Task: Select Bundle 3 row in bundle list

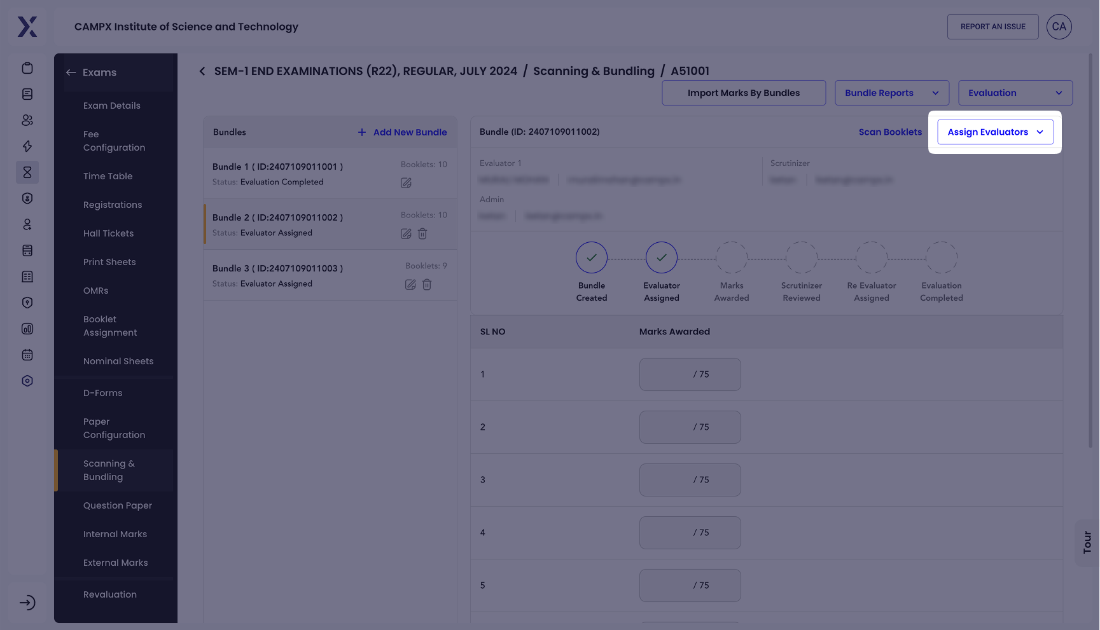Action: tap(330, 275)
